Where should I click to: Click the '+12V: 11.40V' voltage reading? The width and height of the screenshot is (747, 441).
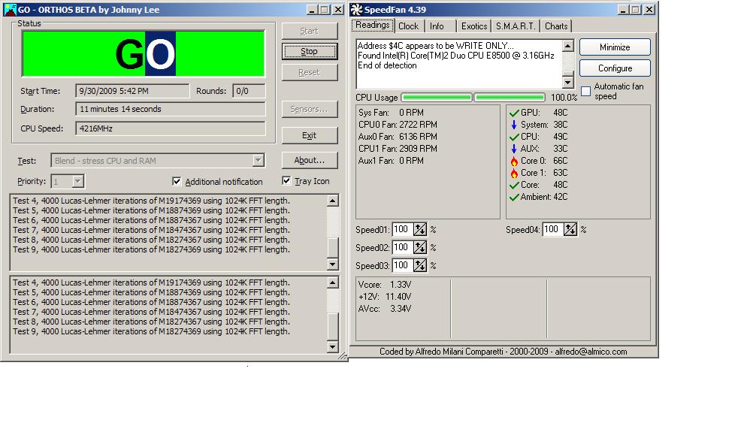click(385, 297)
